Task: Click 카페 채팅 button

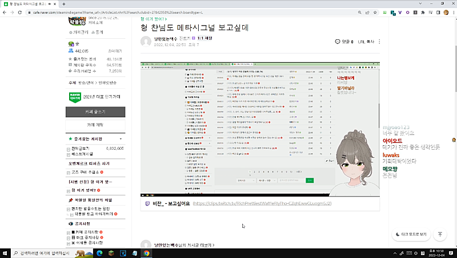Action: 95,125
